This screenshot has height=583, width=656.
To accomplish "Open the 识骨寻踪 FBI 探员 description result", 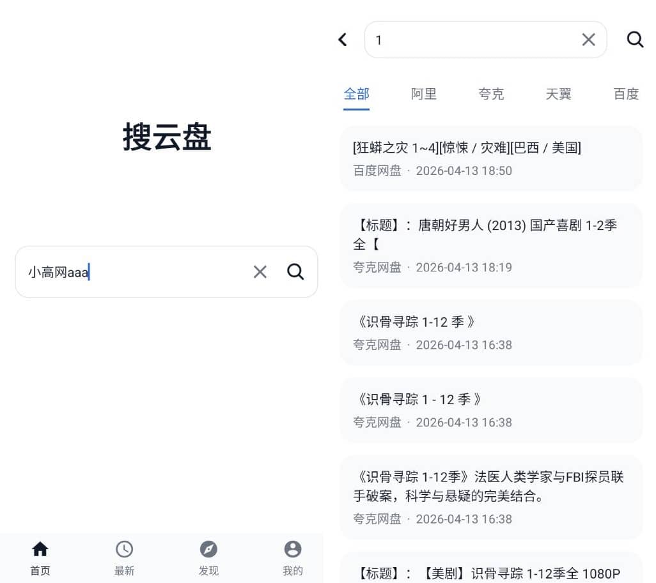I will click(x=490, y=497).
